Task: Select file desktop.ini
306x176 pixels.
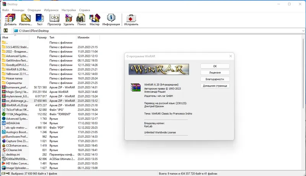Action: click(x=50, y=155)
